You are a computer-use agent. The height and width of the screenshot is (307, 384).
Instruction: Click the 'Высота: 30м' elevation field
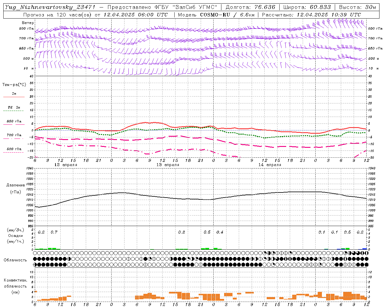click(357, 7)
